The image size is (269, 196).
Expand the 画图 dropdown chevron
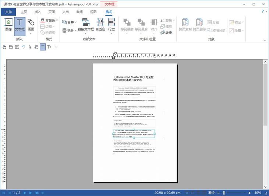click(31, 33)
